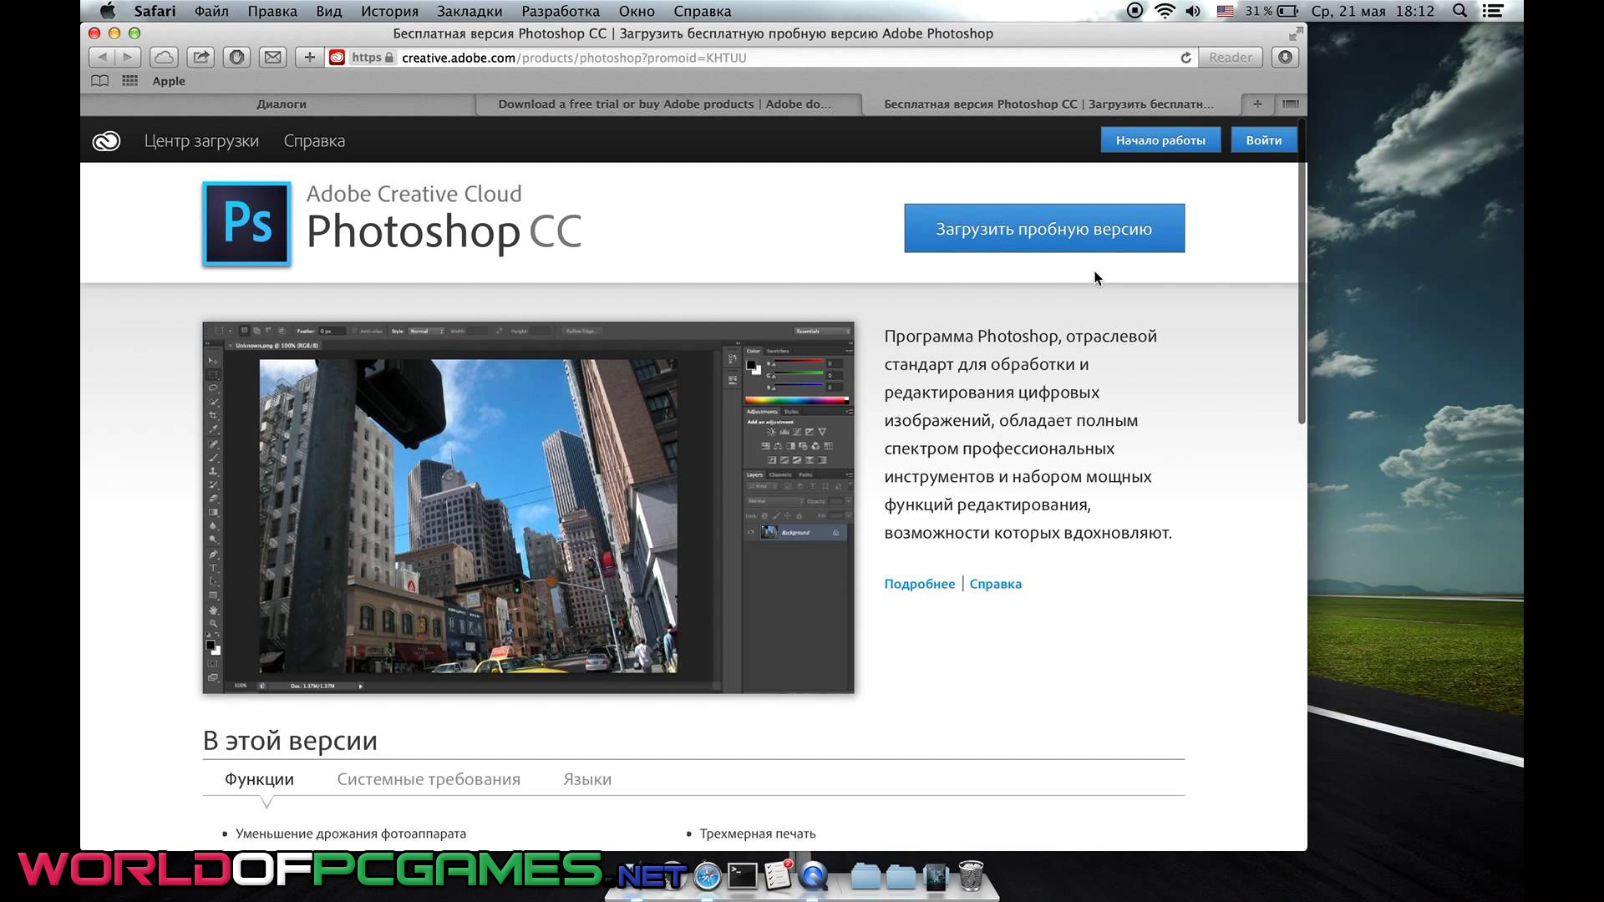Open Центр загрузки link
The width and height of the screenshot is (1604, 902).
coord(201,141)
